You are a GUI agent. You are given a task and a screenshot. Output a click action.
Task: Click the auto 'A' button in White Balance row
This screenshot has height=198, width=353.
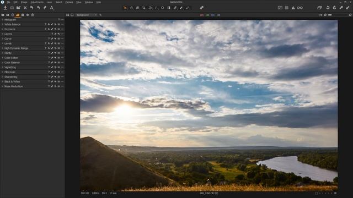pyautogui.click(x=49, y=24)
